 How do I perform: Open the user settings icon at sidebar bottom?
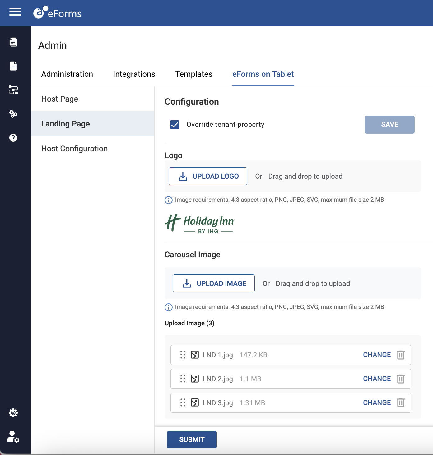tap(13, 437)
